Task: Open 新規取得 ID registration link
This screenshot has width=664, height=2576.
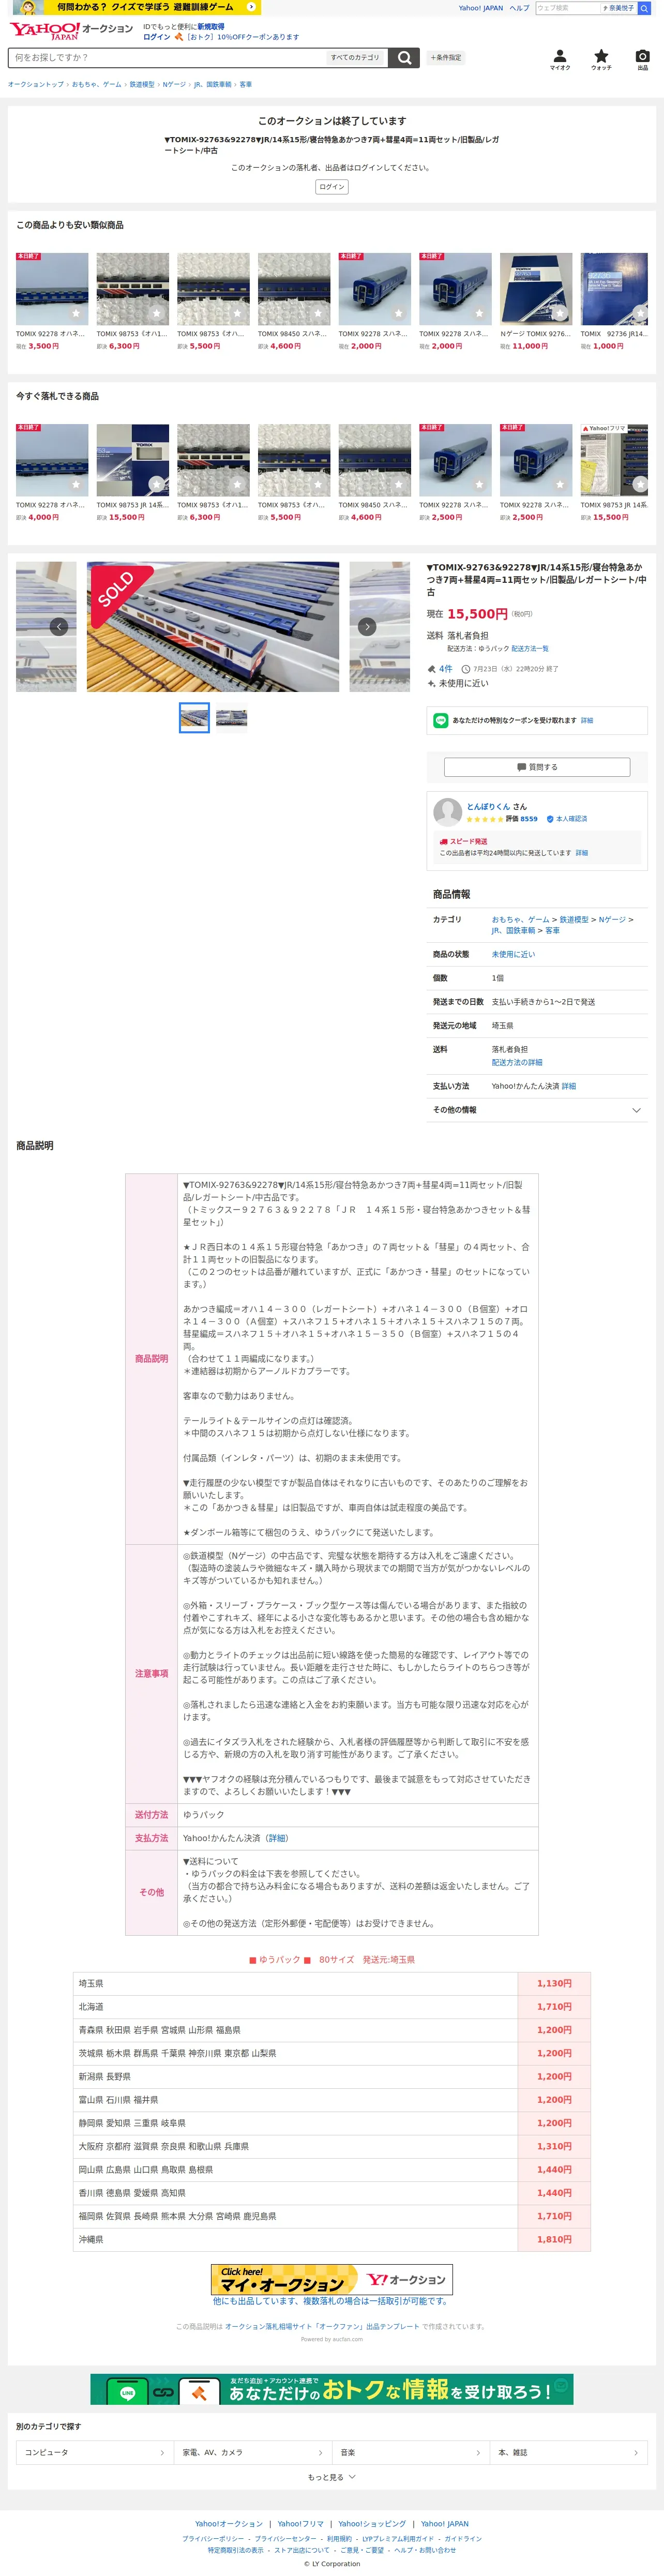Action: (210, 27)
